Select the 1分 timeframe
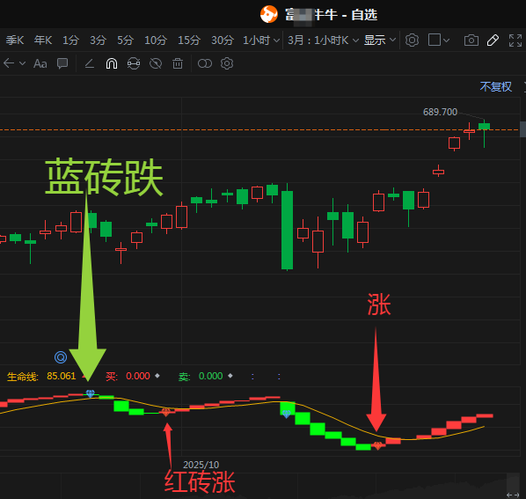This screenshot has width=526, height=499. [70, 40]
